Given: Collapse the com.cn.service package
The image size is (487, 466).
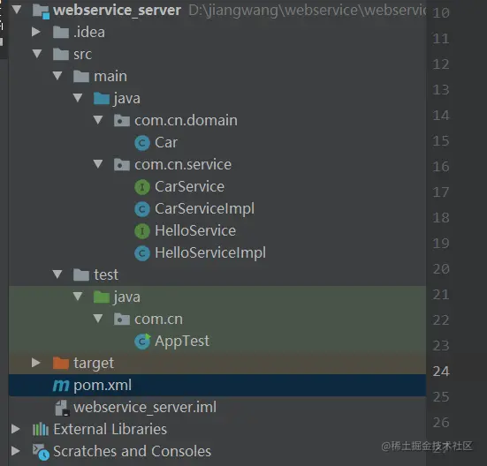Looking at the screenshot, I should click(x=98, y=164).
